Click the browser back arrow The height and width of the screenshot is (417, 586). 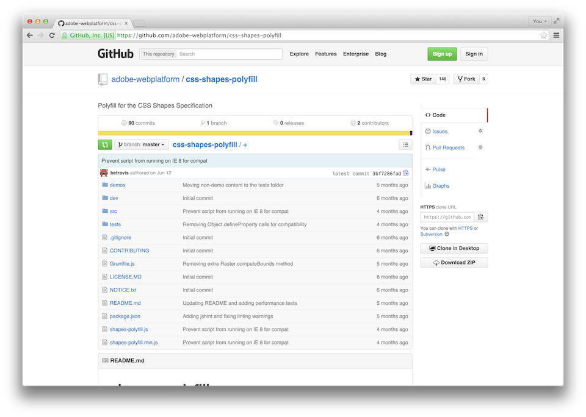coord(30,35)
